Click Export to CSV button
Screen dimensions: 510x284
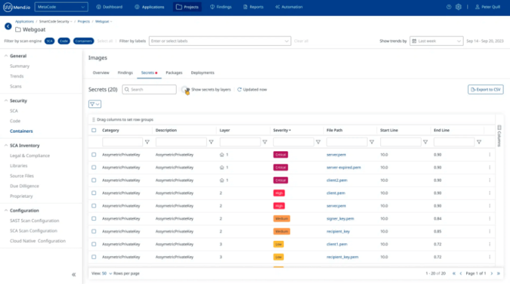point(485,90)
